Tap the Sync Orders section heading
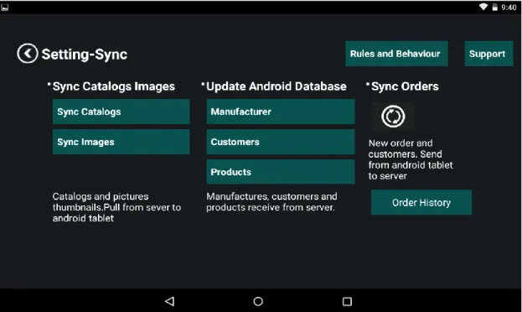 coord(405,86)
